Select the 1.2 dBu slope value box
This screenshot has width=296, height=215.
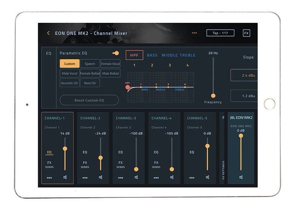(x=244, y=96)
